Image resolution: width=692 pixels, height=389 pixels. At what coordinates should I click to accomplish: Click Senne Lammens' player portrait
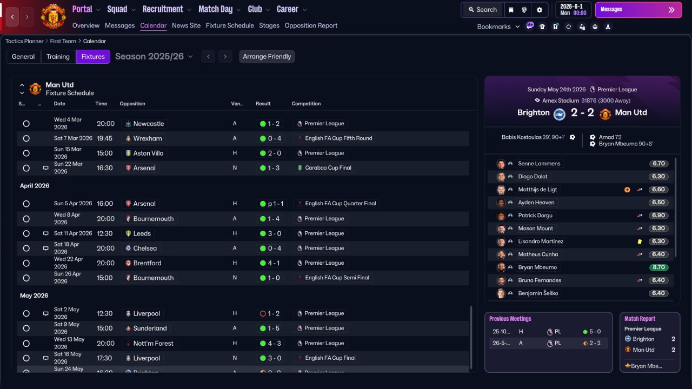coord(501,164)
